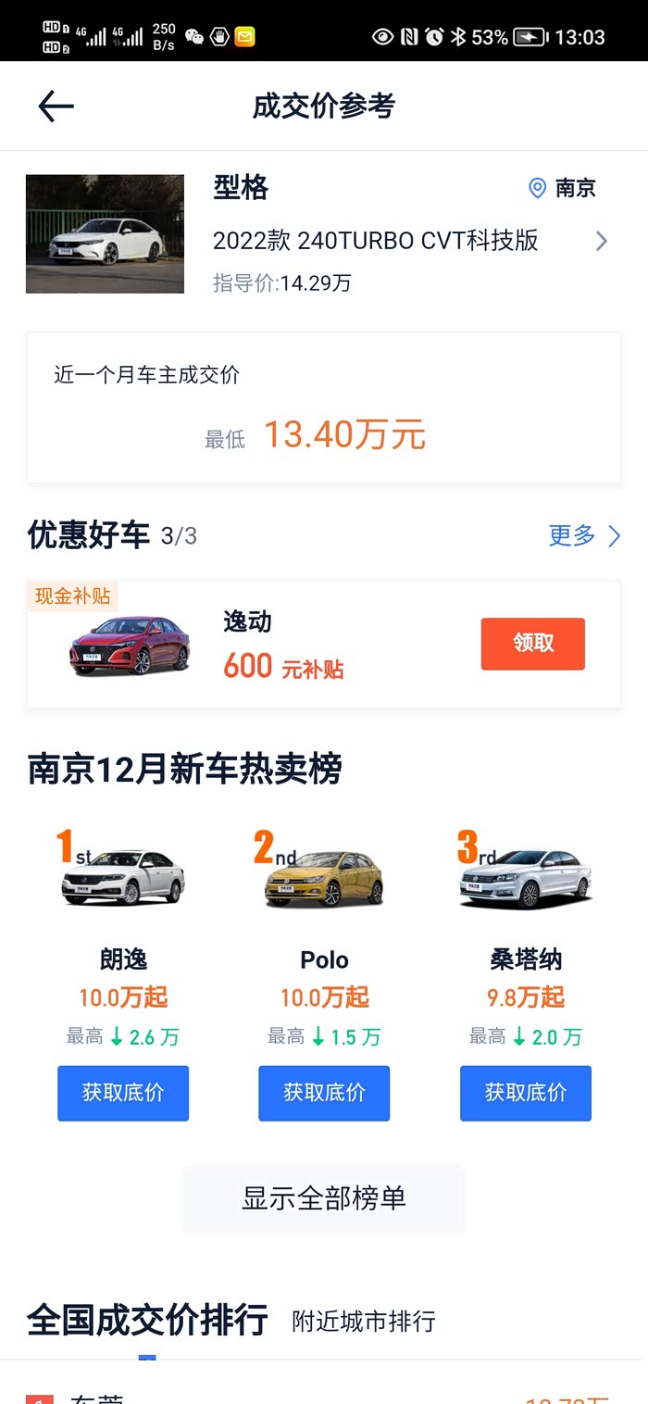Claim the 逸动 600元 subsidy with 领取
The image size is (648, 1404).
tap(533, 644)
